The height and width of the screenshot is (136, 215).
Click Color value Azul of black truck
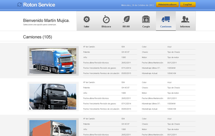tap(169, 82)
